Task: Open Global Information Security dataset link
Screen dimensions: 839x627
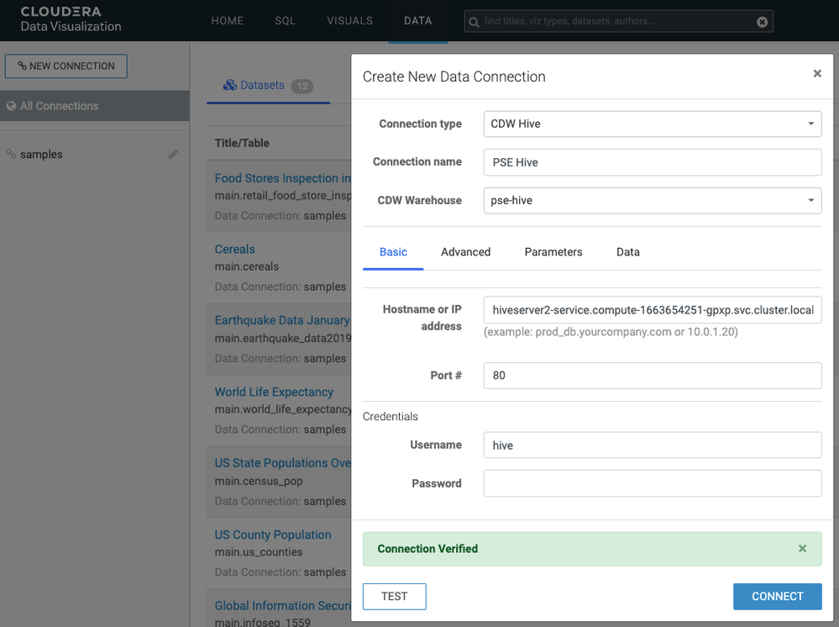Action: (282, 606)
